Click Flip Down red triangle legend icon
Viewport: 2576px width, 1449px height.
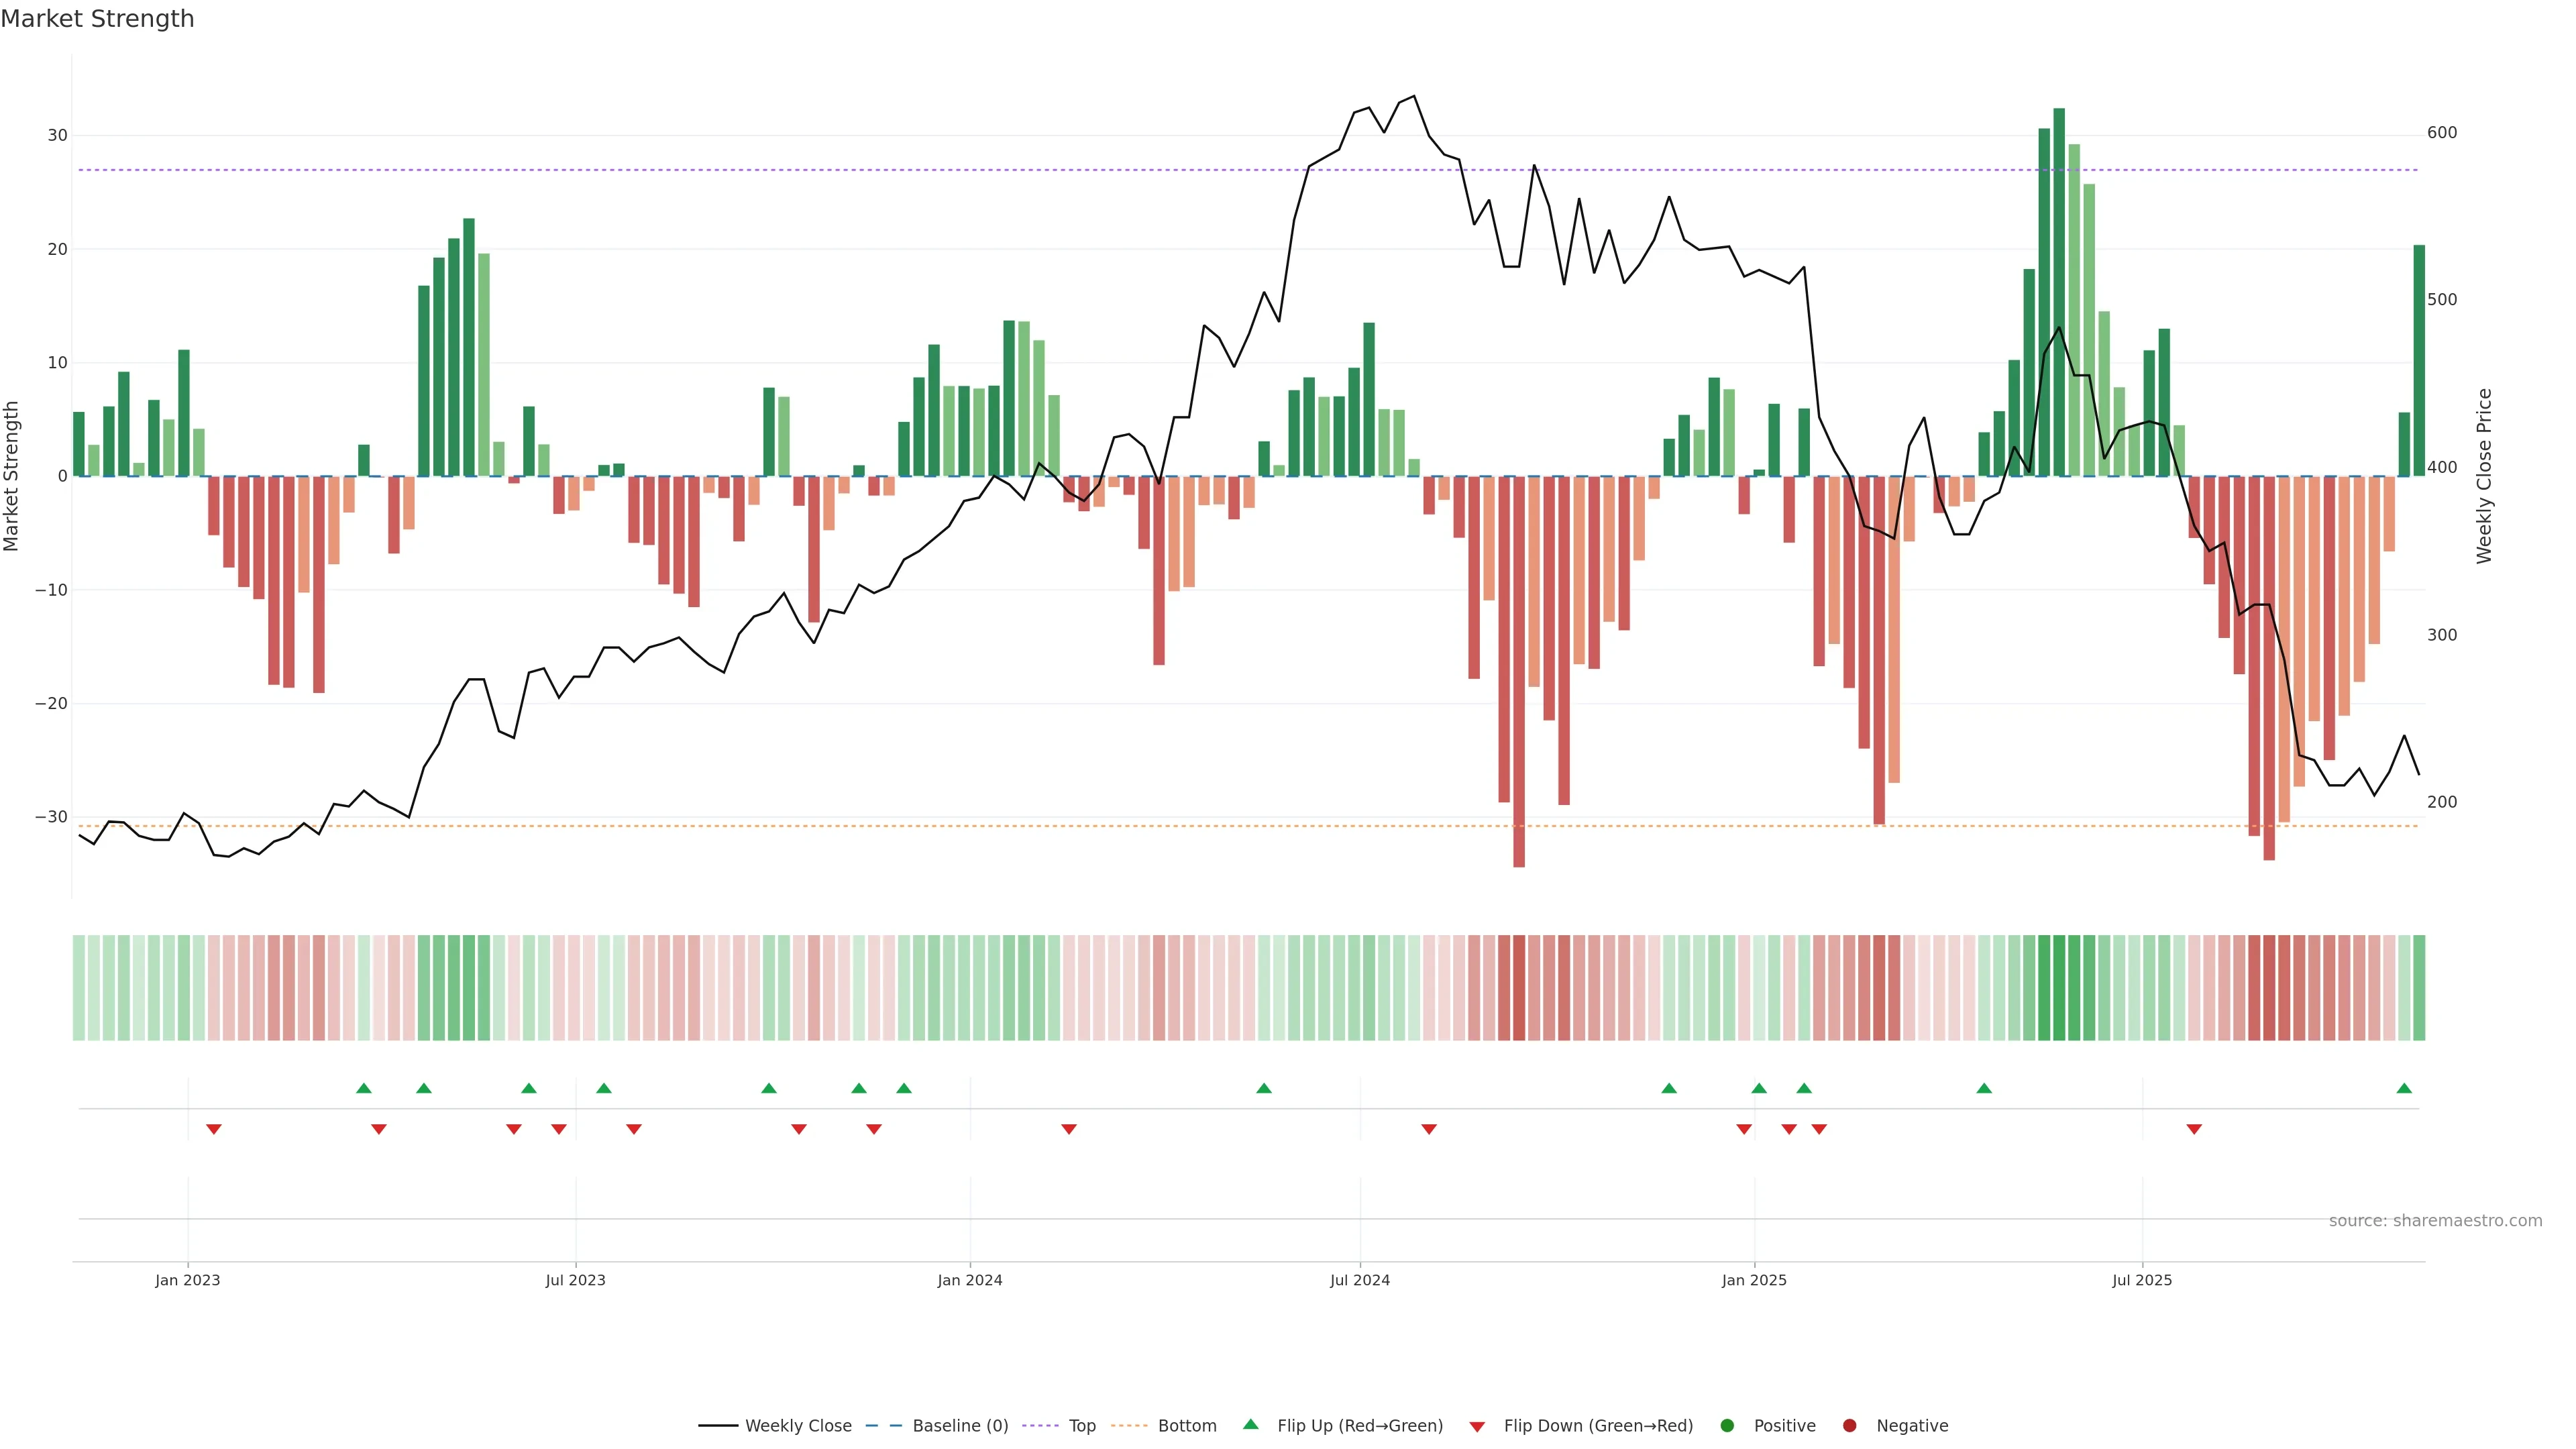[1477, 1427]
